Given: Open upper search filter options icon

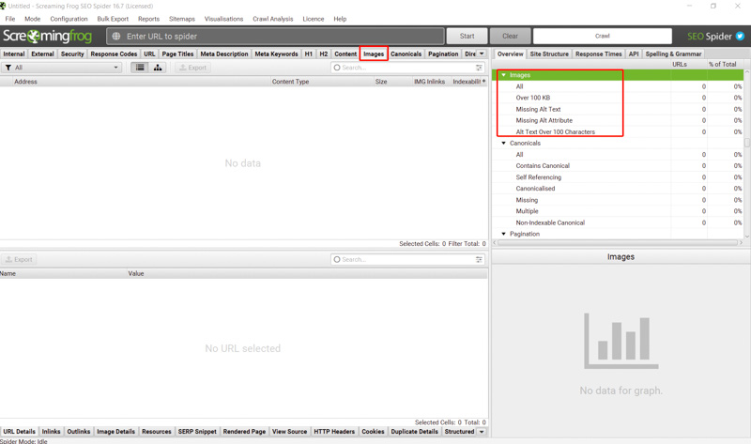Looking at the screenshot, I should click(479, 68).
